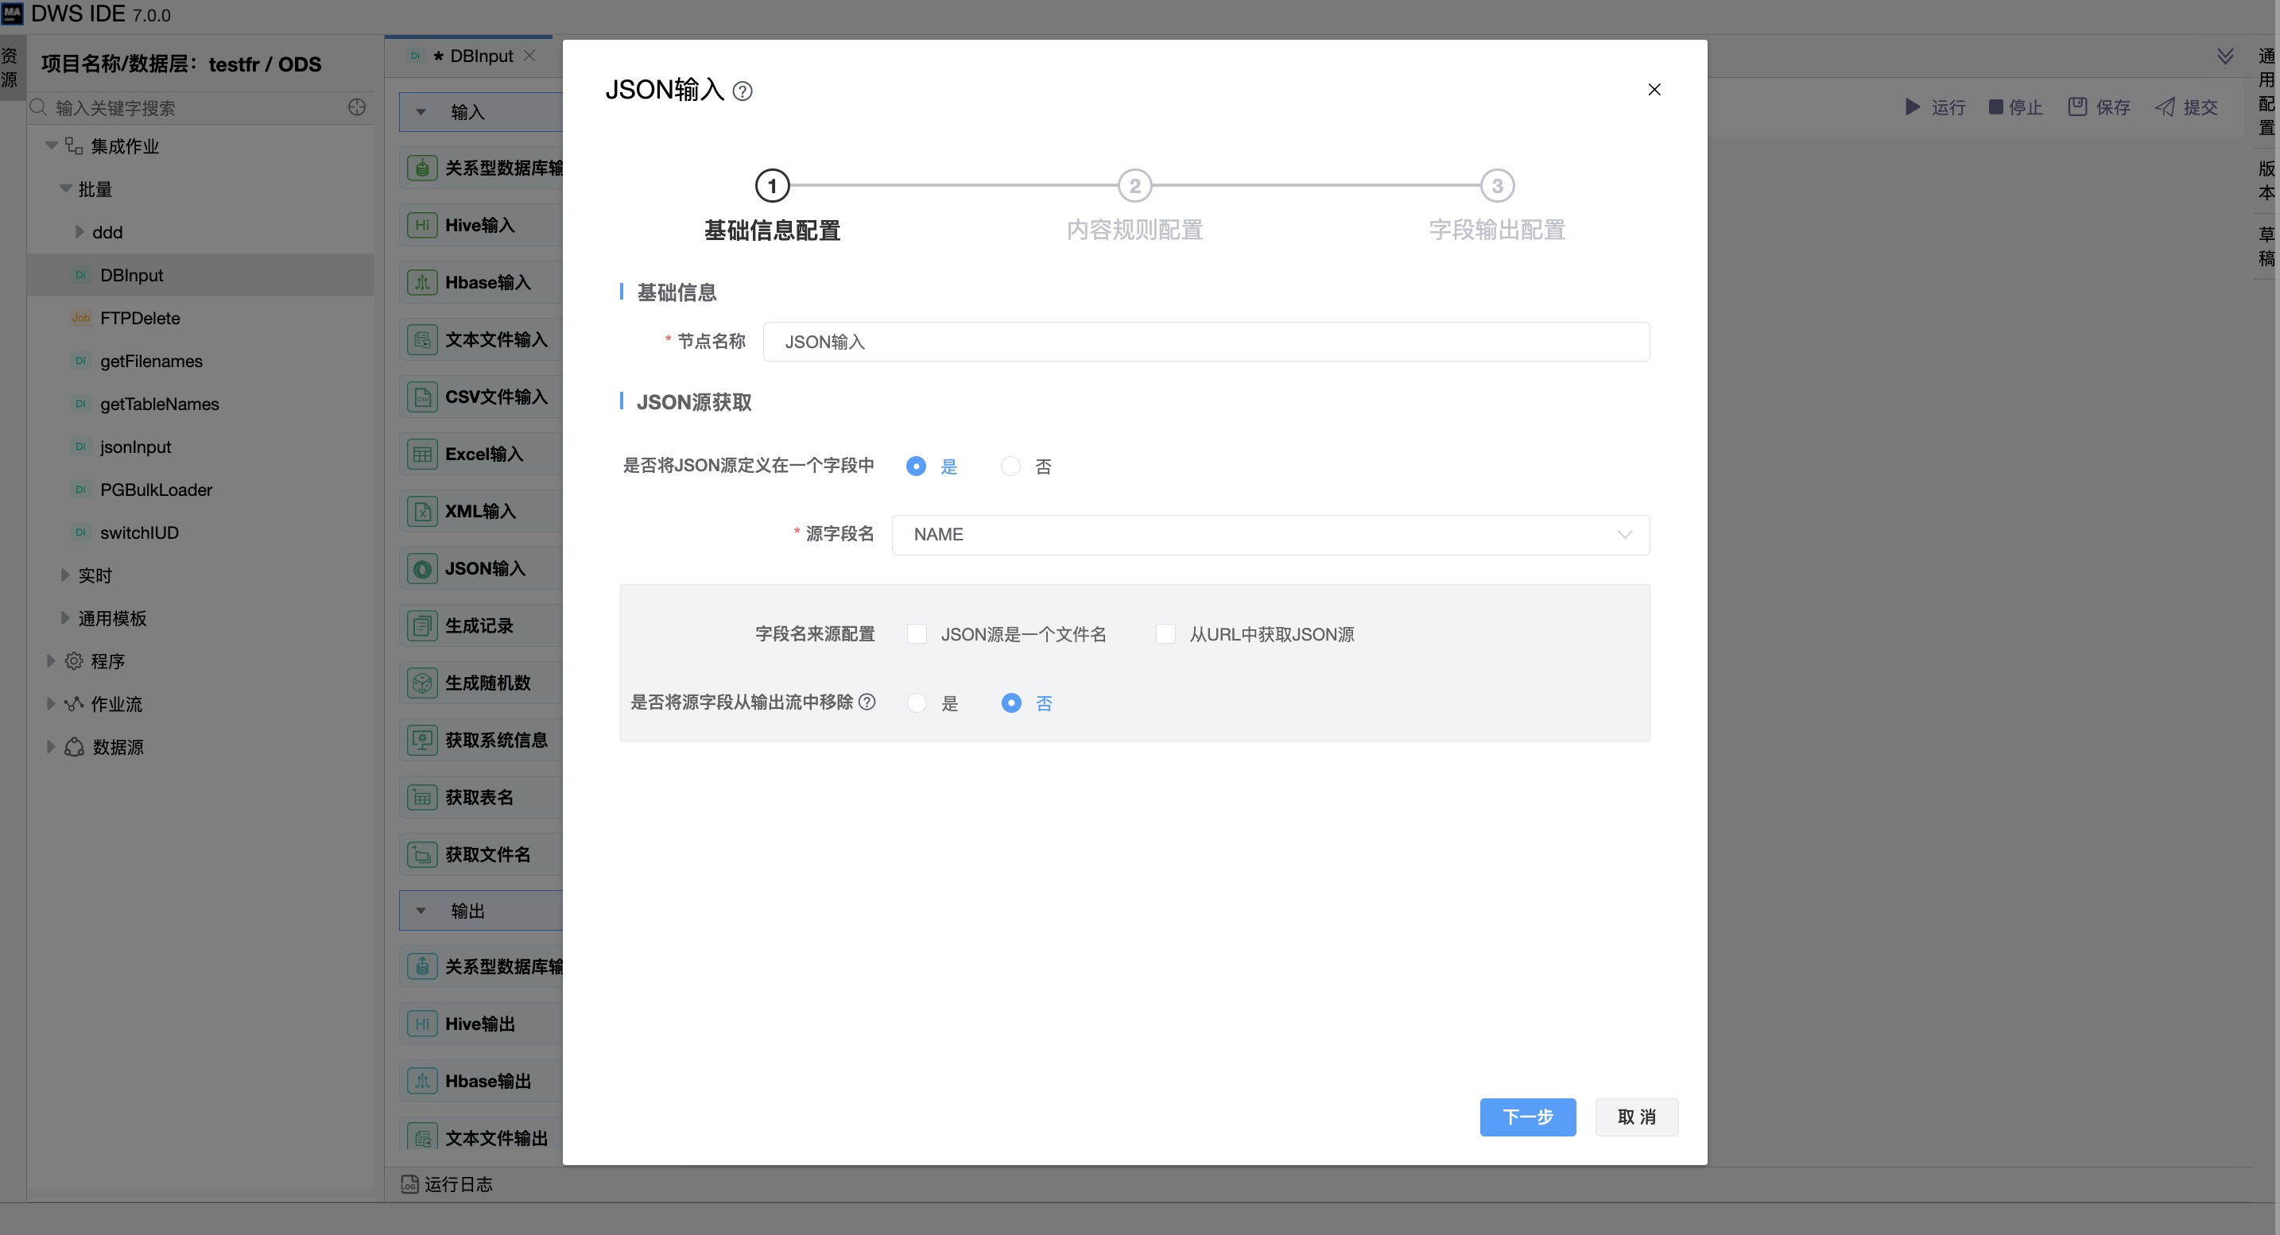Click the 取消 button
The image size is (2280, 1235).
pos(1635,1117)
